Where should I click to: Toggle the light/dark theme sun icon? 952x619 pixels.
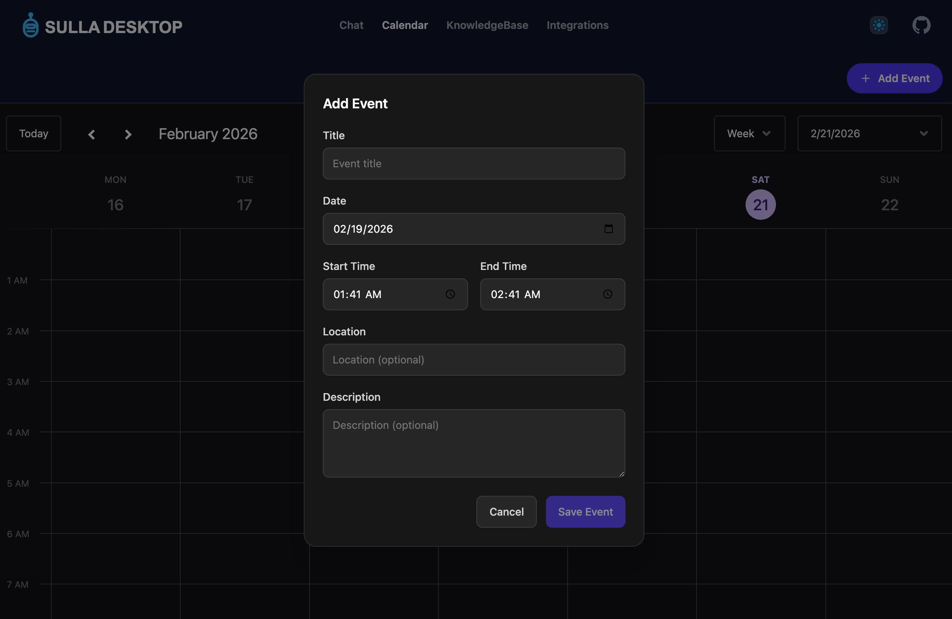point(879,25)
